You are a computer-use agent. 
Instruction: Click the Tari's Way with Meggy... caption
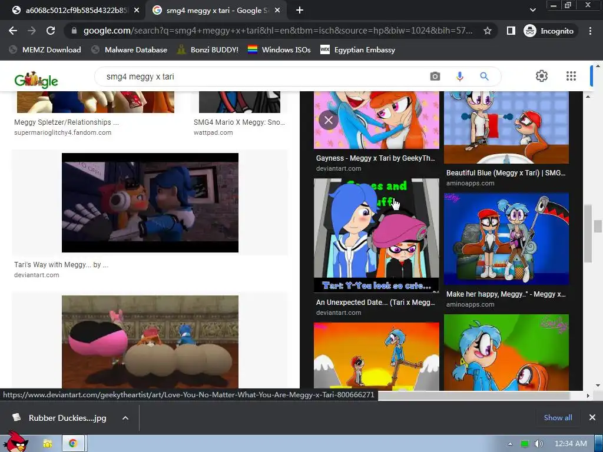click(61, 264)
